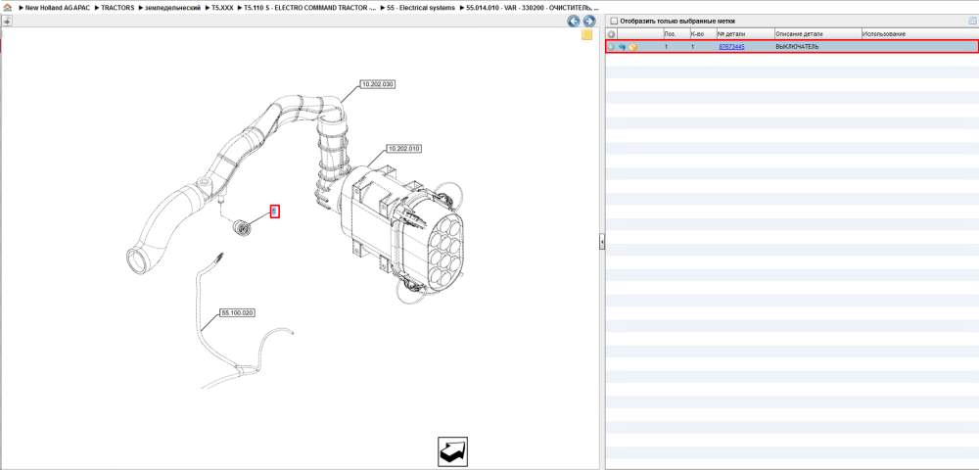Image resolution: width=979 pixels, height=470 pixels.
Task: Open breadcrumb T5.XXX
Action: (223, 8)
